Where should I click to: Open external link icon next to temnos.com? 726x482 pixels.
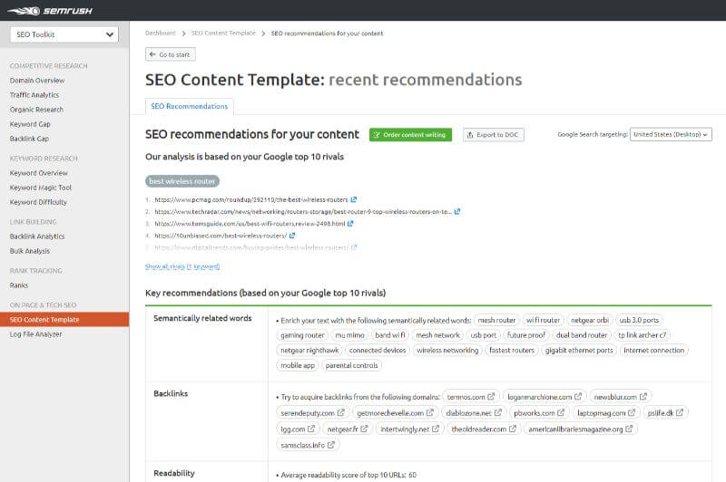point(491,397)
